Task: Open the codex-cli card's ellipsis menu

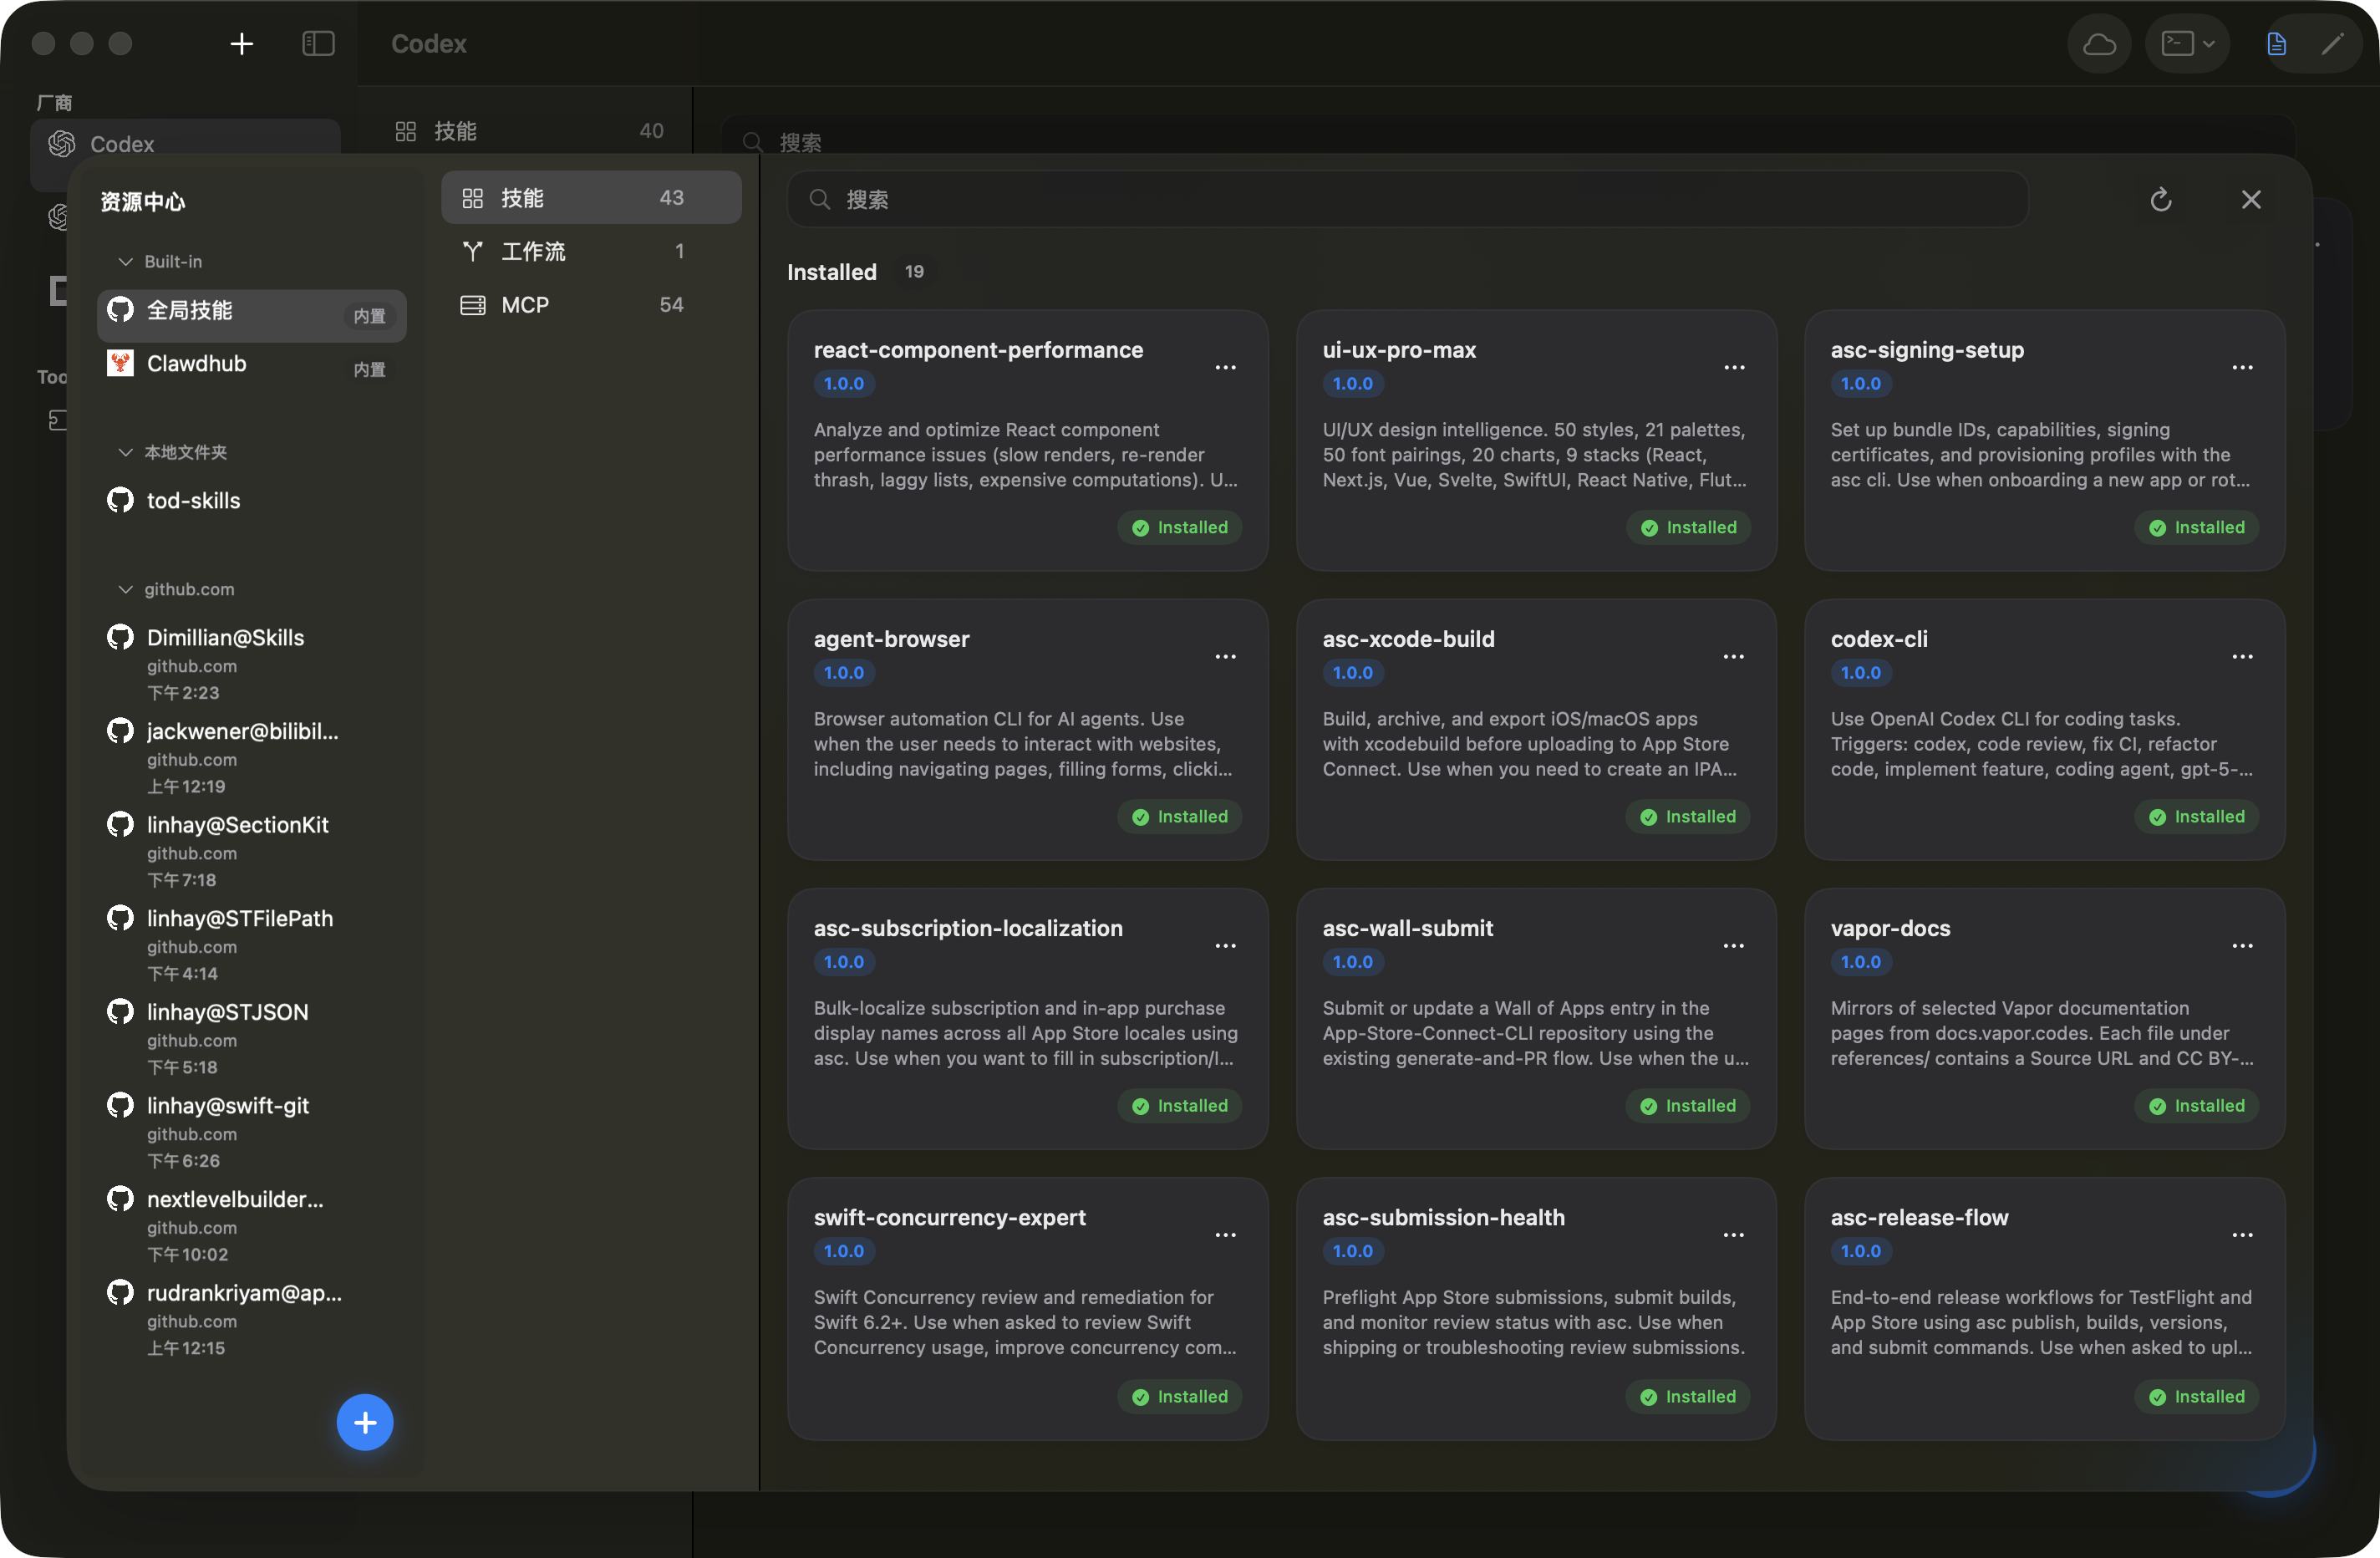Action: click(2242, 657)
